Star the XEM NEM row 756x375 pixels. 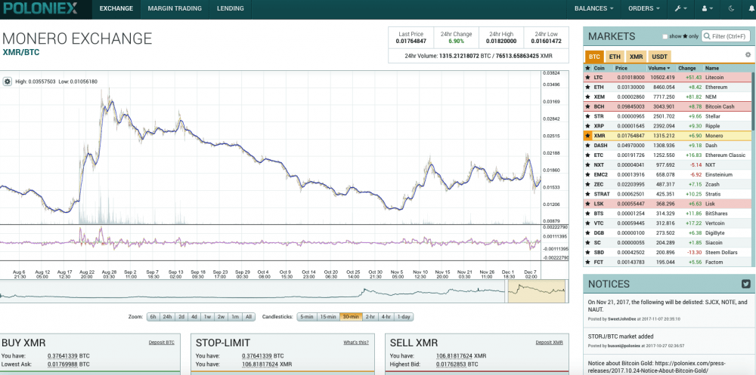(x=587, y=97)
